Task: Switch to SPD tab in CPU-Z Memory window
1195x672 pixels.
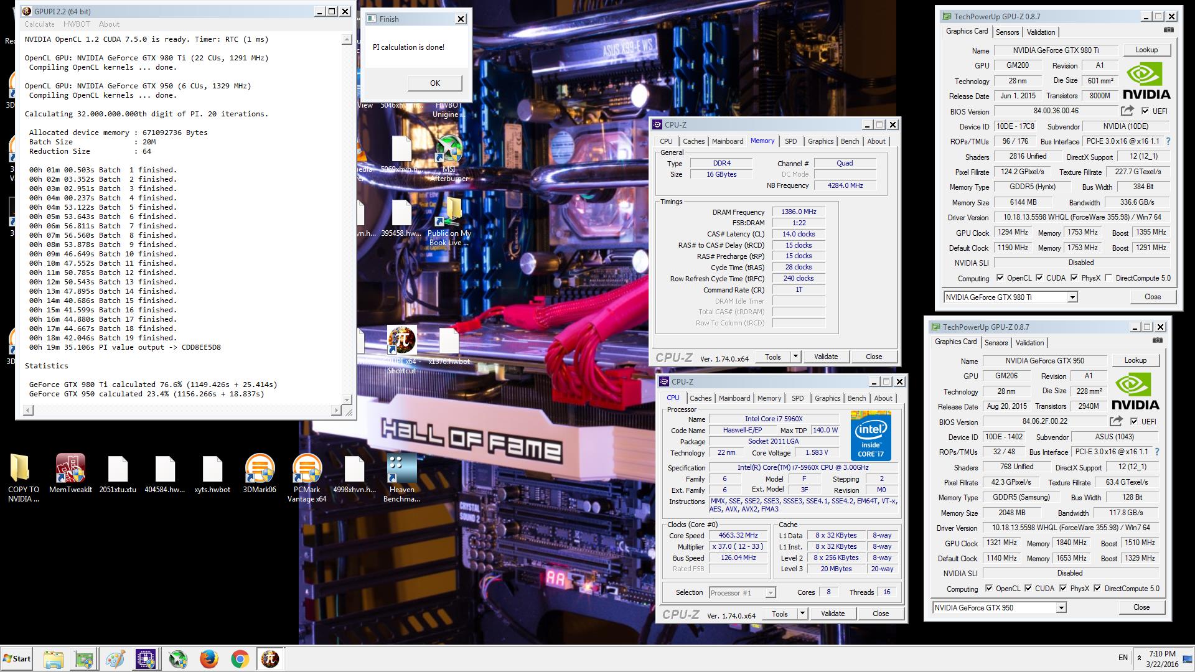Action: click(x=790, y=141)
